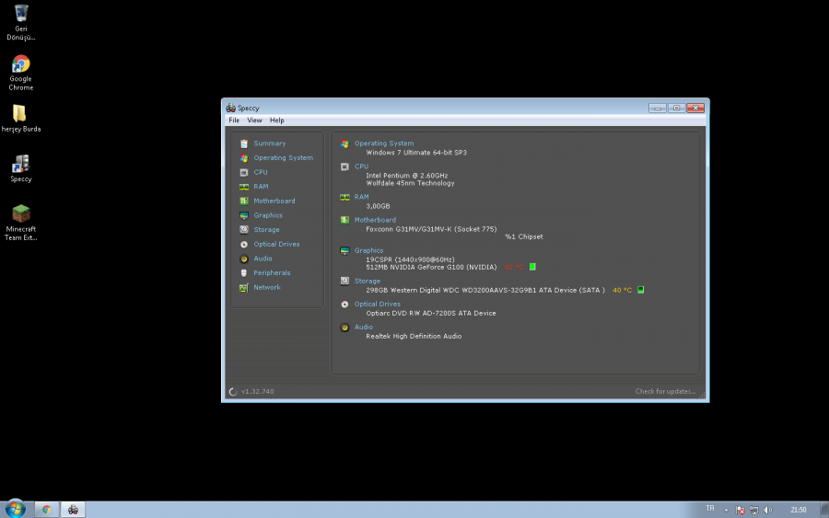This screenshot has height=518, width=829.
Task: Click the sidebar Peripherals mouse icon
Action: tap(244, 273)
